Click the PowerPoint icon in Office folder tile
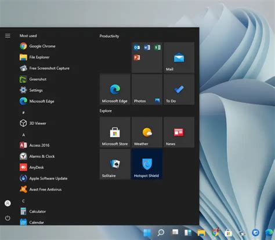 (x=137, y=57)
